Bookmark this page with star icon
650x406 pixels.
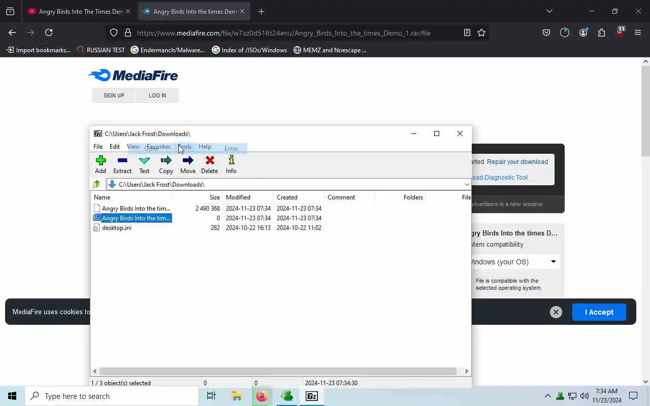[481, 32]
